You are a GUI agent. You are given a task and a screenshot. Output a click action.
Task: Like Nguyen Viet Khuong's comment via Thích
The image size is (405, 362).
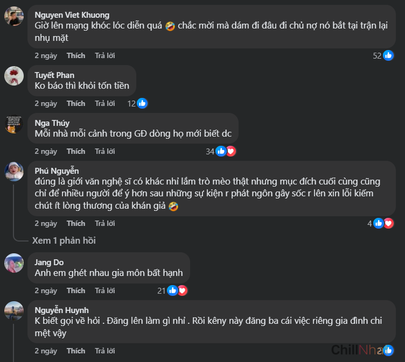pyautogui.click(x=76, y=55)
